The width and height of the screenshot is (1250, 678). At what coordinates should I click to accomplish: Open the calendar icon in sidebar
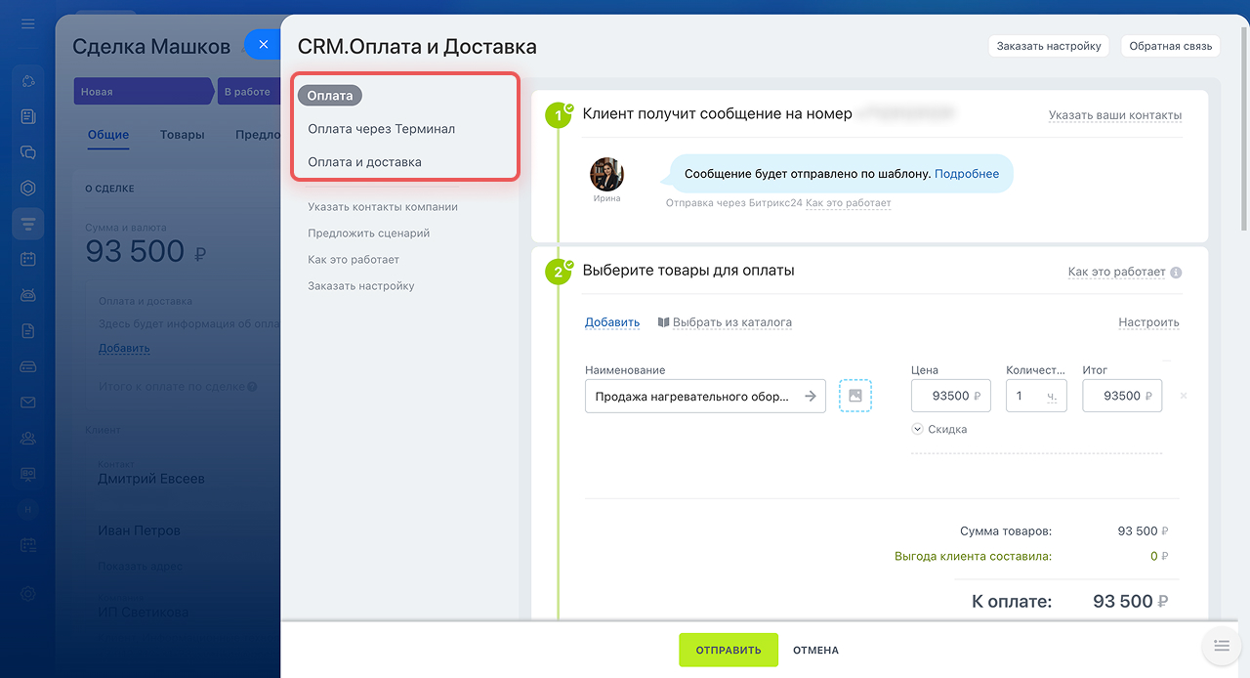27,259
